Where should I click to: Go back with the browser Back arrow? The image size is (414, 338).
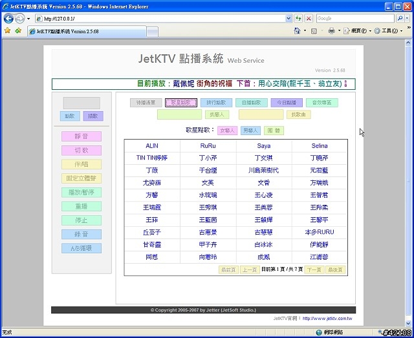tap(8, 19)
